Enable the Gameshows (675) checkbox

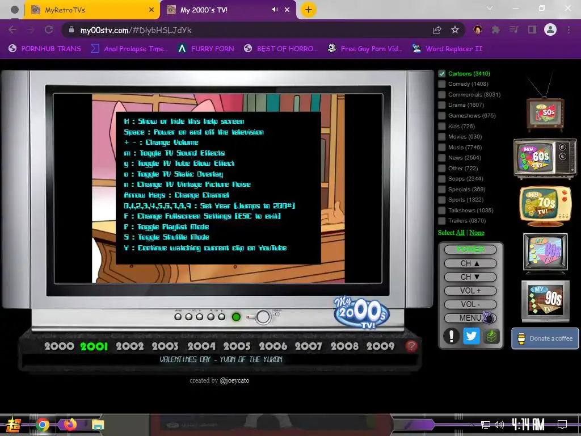(x=441, y=116)
